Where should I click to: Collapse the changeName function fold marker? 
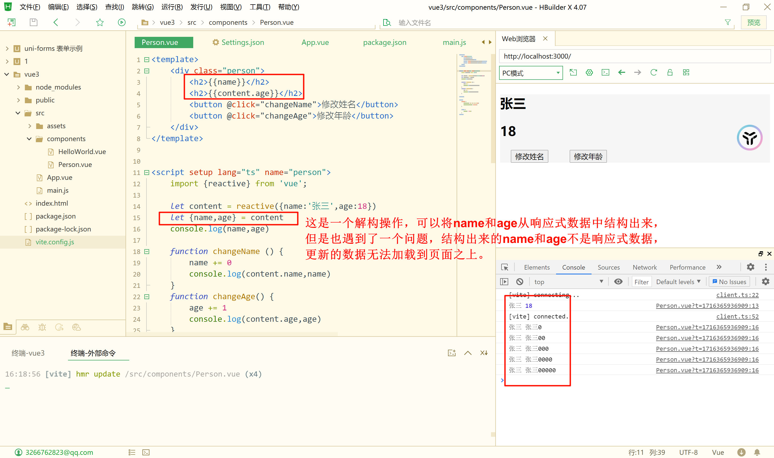(147, 252)
